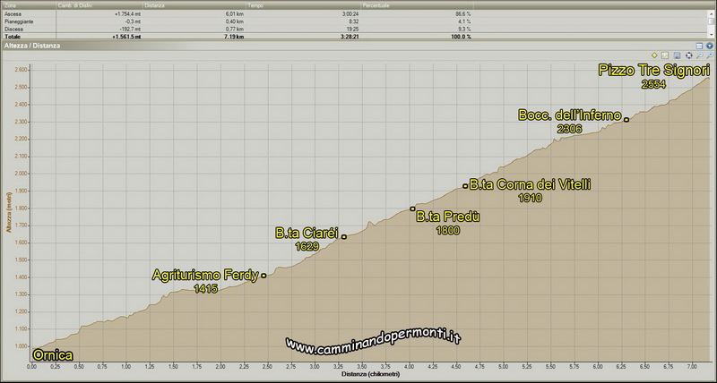Sort by the Camb. di Disliv. column header

pyautogui.click(x=99, y=6)
